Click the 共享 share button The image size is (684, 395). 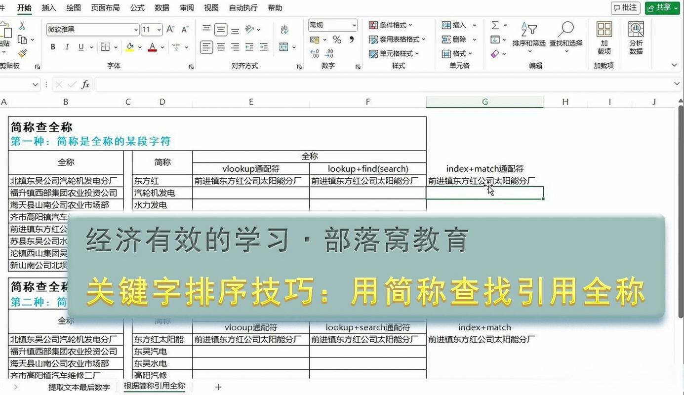tap(662, 7)
